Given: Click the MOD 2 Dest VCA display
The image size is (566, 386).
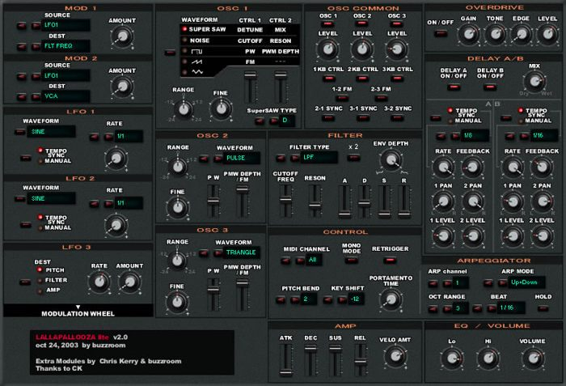Looking at the screenshot, I should point(66,96).
